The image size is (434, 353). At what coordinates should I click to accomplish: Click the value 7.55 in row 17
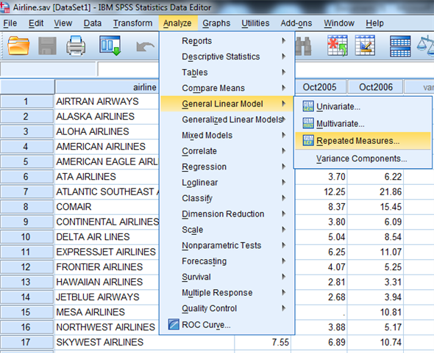pyautogui.click(x=263, y=342)
